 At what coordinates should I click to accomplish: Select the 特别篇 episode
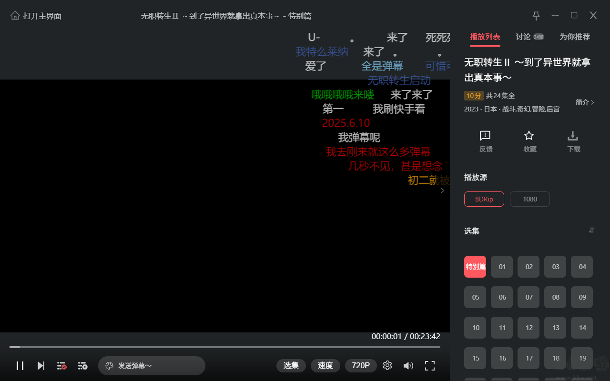475,267
